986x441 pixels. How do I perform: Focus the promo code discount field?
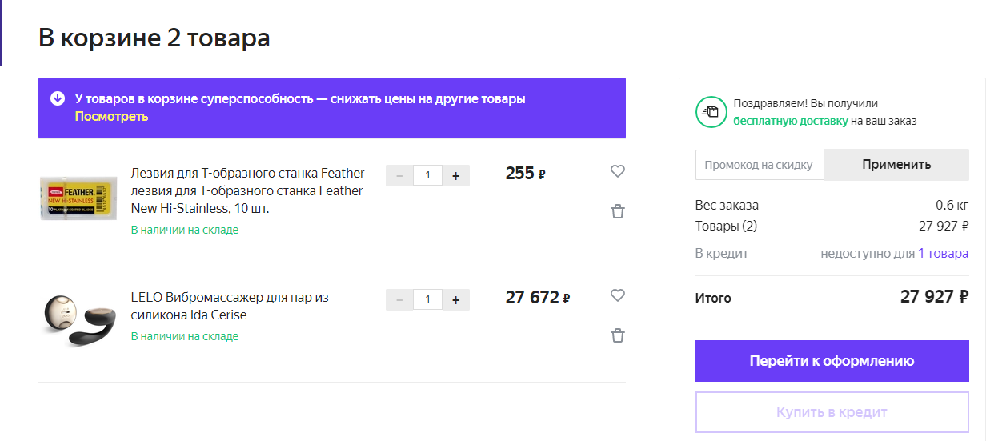pos(760,165)
